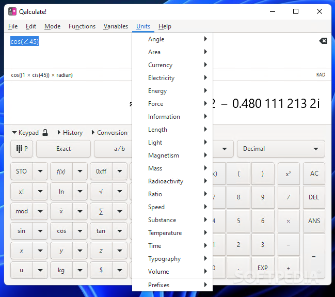Viewport: 335px width, 297px height.
Task: Open the Decimal number base dropdown
Action: [281, 149]
